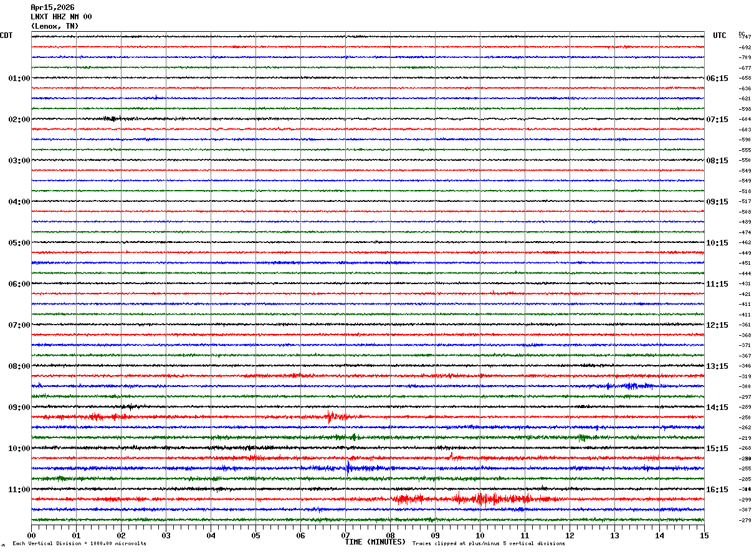Click minute tick label 08 on axis

coord(390,535)
